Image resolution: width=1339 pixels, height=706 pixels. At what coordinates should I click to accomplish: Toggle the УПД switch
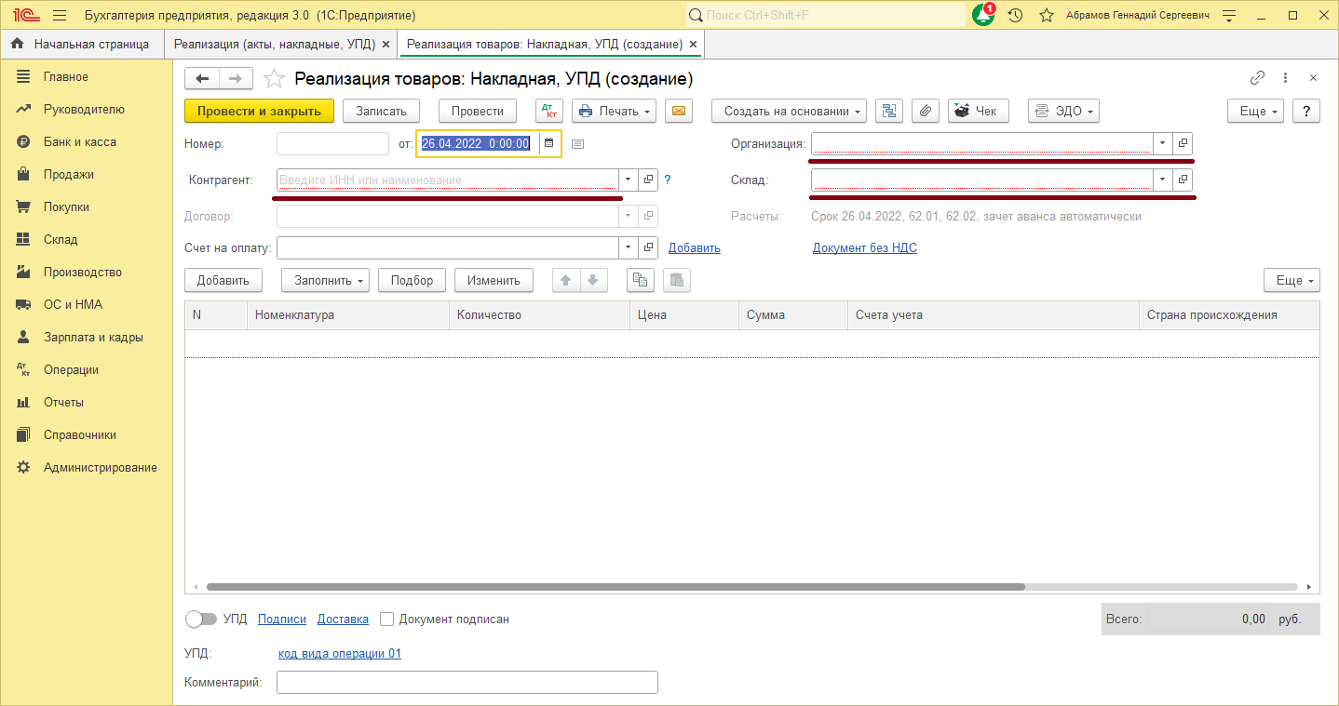coord(201,619)
